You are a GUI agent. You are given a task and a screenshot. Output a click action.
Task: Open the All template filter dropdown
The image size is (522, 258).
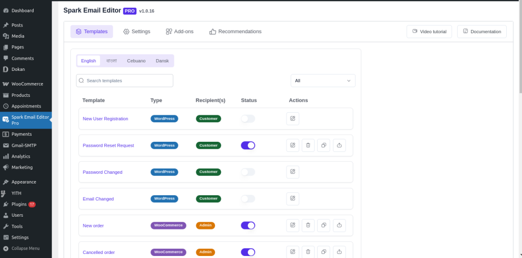click(323, 81)
